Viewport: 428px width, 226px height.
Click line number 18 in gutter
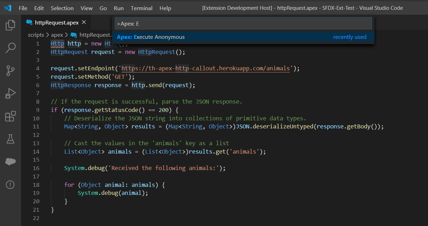click(x=36, y=185)
